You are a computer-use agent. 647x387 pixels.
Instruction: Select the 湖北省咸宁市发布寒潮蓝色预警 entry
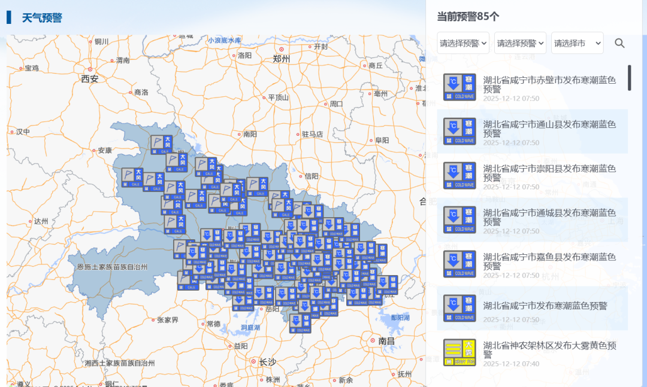point(539,307)
